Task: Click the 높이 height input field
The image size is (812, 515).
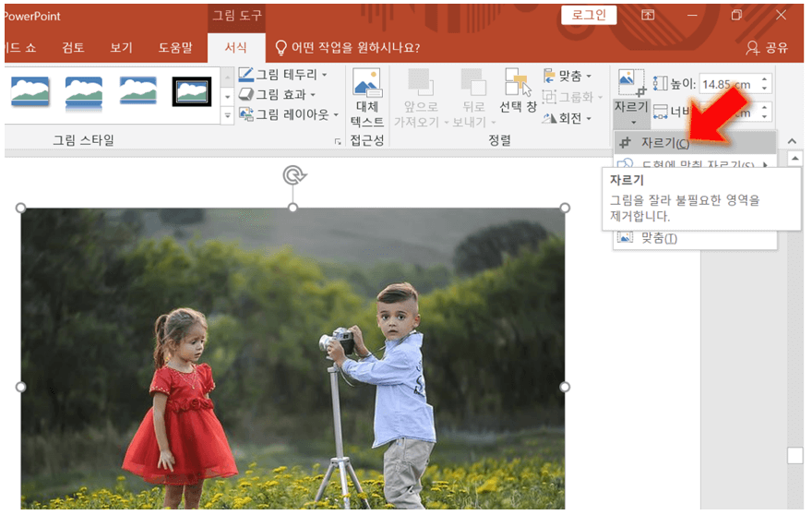Action: tap(730, 84)
